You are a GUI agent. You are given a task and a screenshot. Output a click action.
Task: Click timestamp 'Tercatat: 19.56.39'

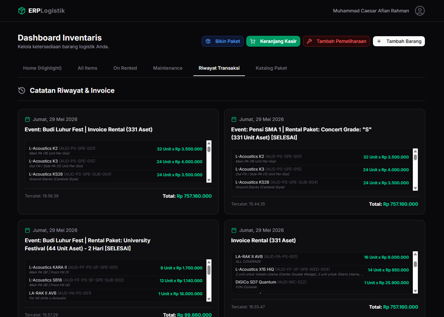[42, 196]
